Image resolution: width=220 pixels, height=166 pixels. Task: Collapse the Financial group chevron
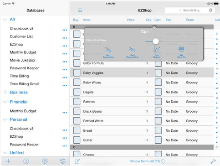click(x=5, y=102)
